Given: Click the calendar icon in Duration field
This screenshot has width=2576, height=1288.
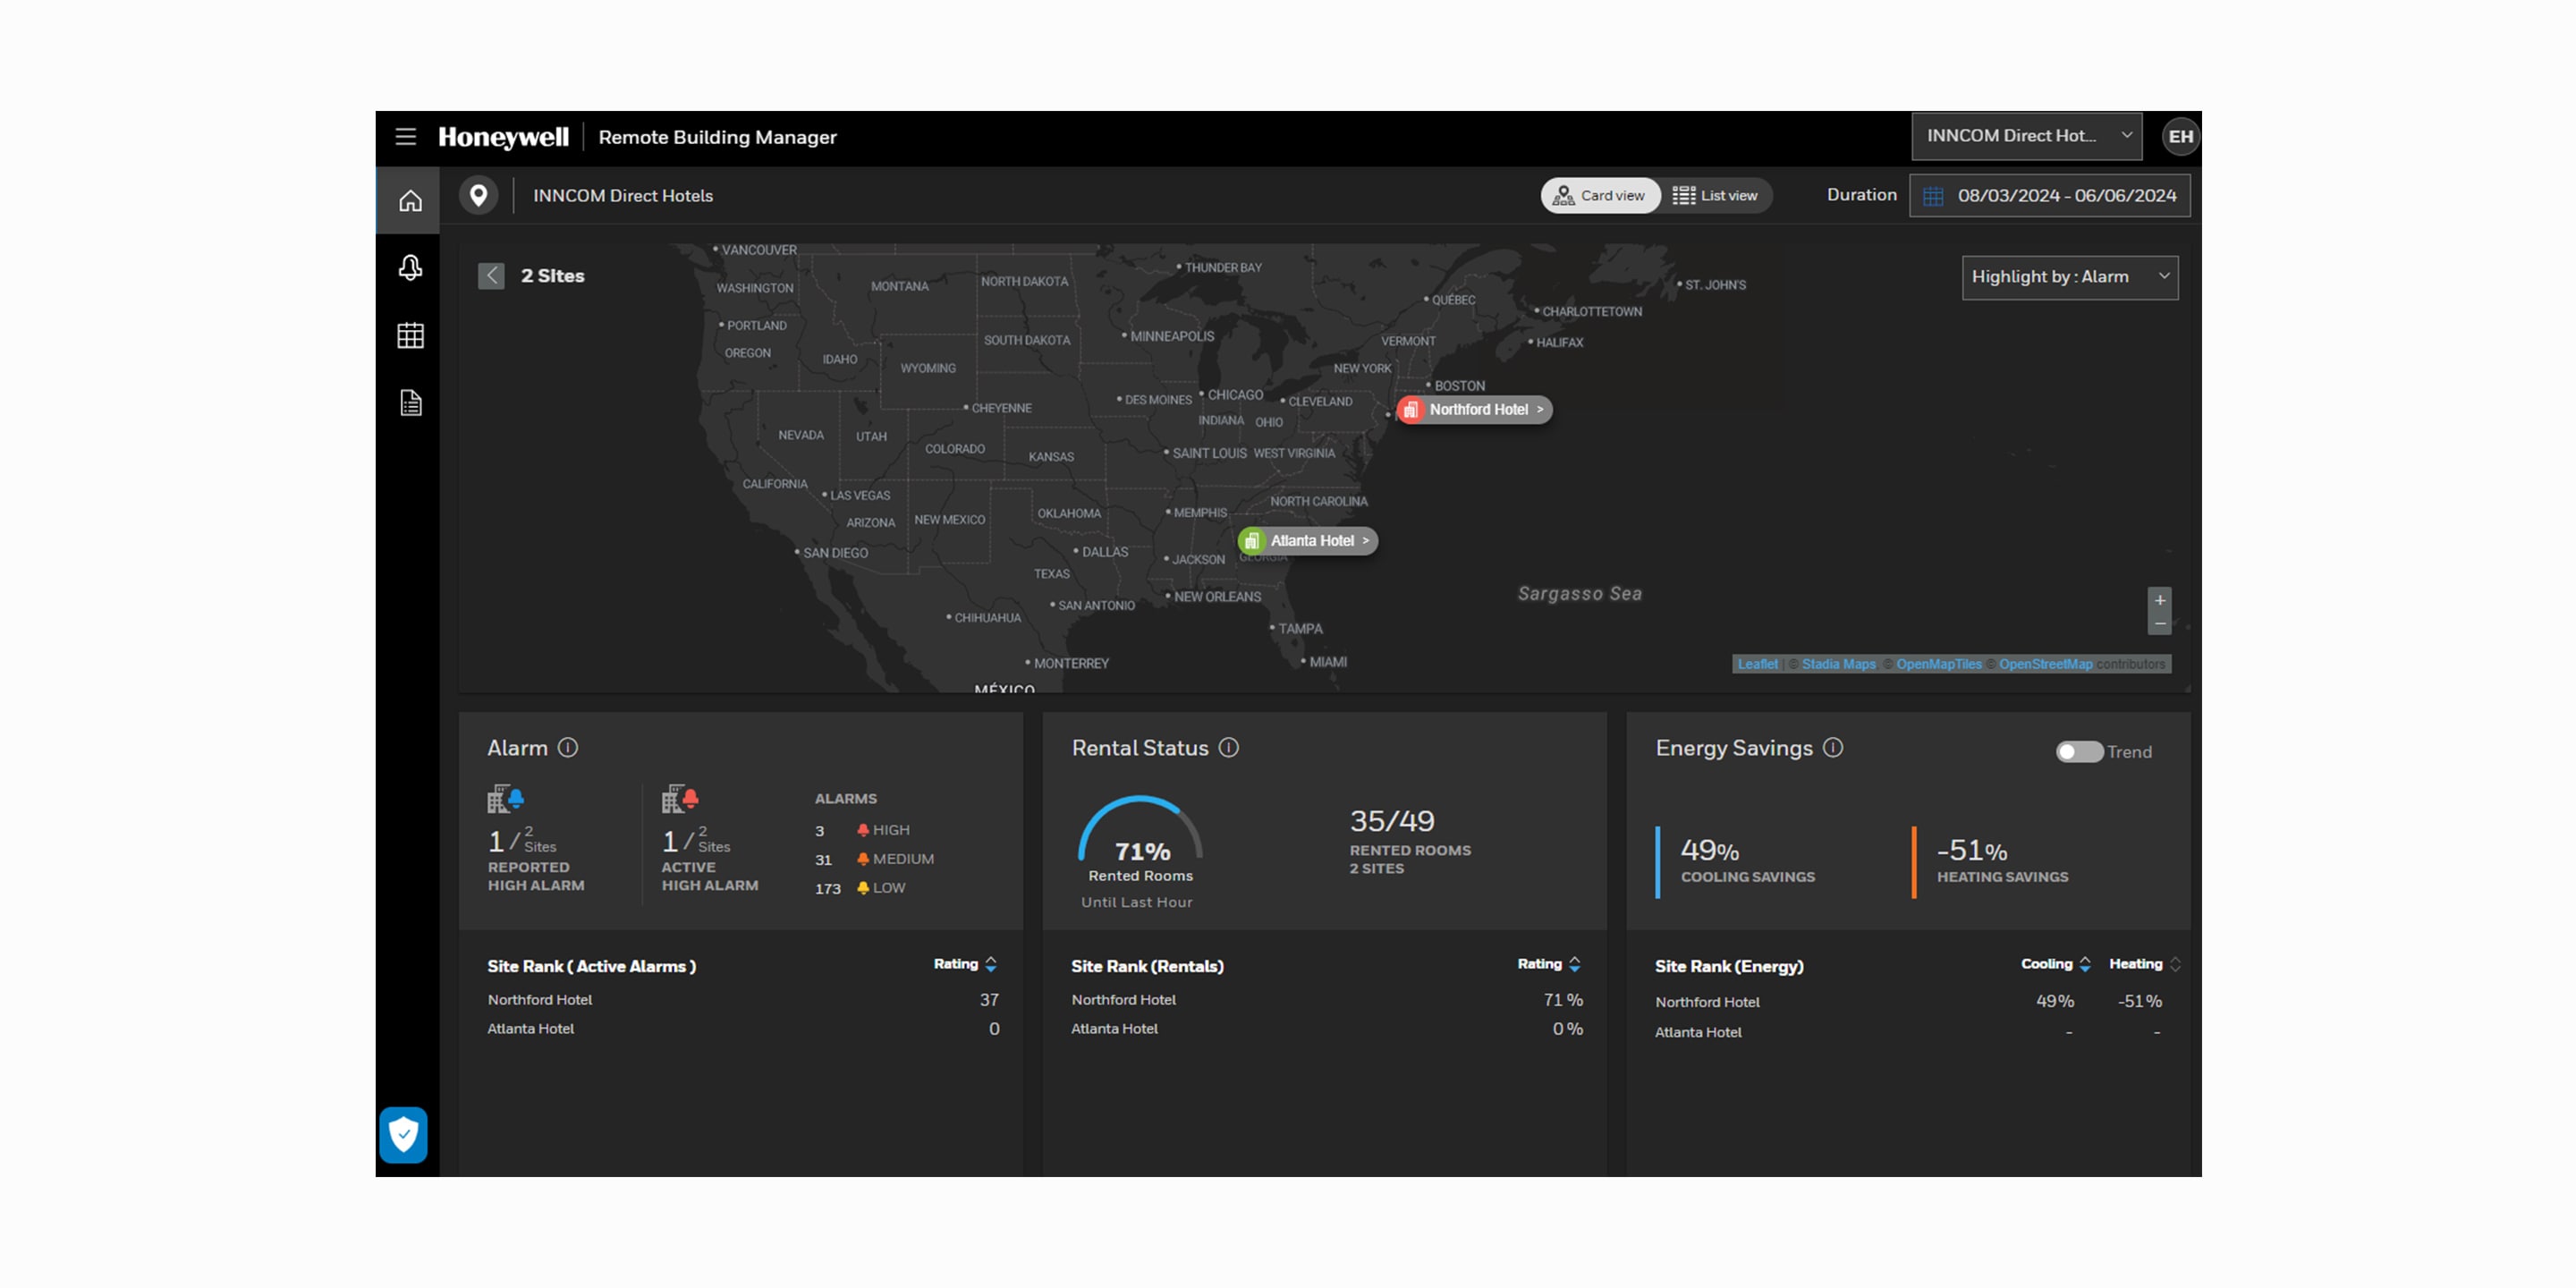Looking at the screenshot, I should (1933, 196).
